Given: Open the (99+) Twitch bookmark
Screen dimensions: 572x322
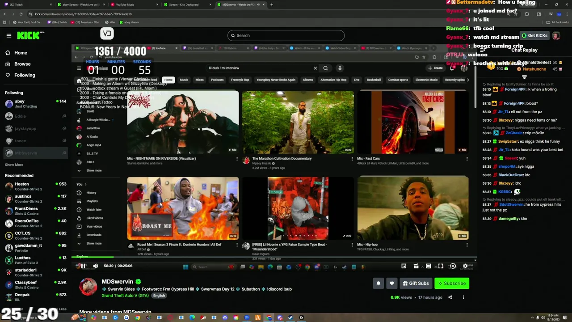Looking at the screenshot, I should coord(58,22).
